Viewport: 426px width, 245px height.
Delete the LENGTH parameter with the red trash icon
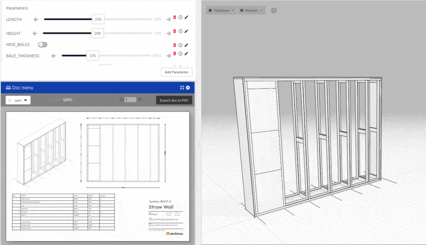coord(174,17)
